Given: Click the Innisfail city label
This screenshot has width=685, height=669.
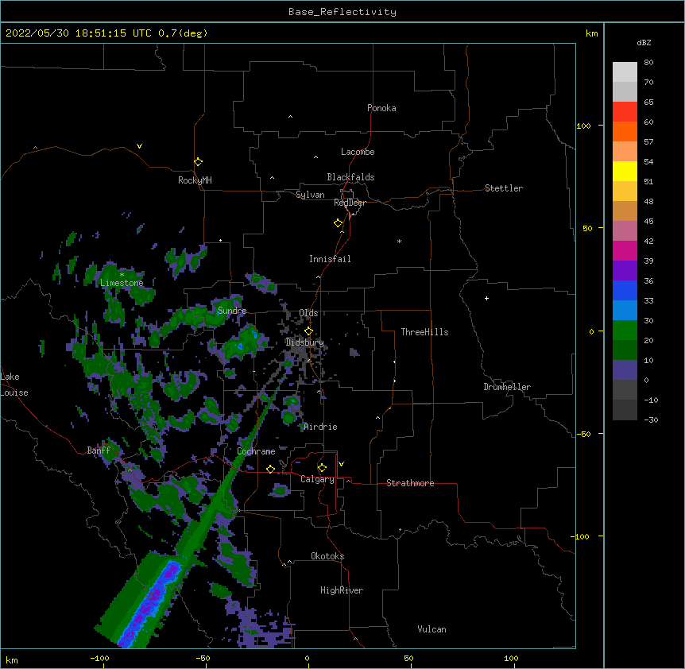Looking at the screenshot, I should click(330, 259).
